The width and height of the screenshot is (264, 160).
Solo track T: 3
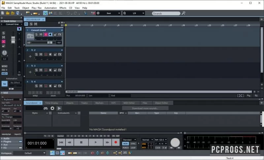[x=36, y=70]
